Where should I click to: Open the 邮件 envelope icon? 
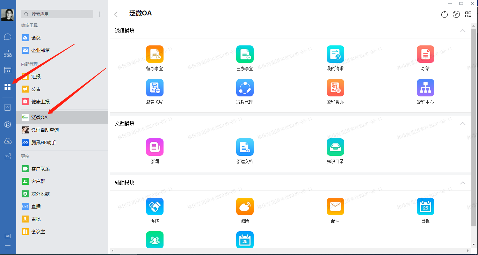pos(335,206)
